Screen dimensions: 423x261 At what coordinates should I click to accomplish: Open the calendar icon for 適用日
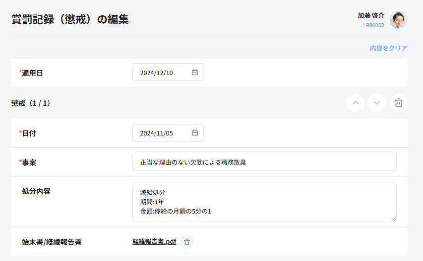pos(195,73)
